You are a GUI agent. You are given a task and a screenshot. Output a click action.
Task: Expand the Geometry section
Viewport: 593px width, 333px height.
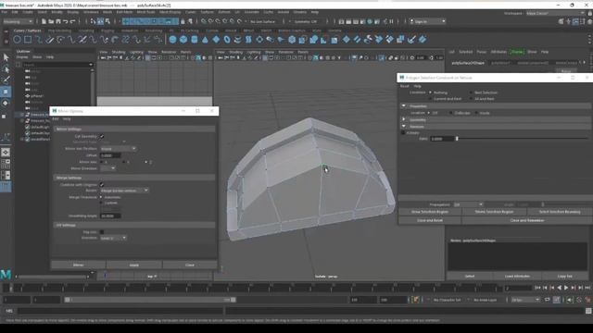click(404, 119)
